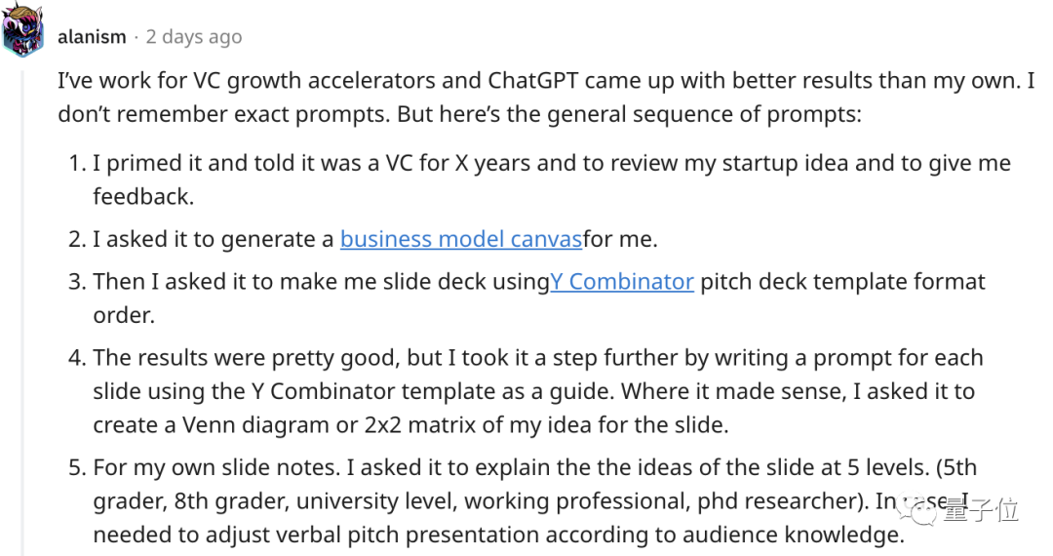Click 'For my own slide notes' sentence
Image resolution: width=1053 pixels, height=556 pixels.
tap(216, 467)
